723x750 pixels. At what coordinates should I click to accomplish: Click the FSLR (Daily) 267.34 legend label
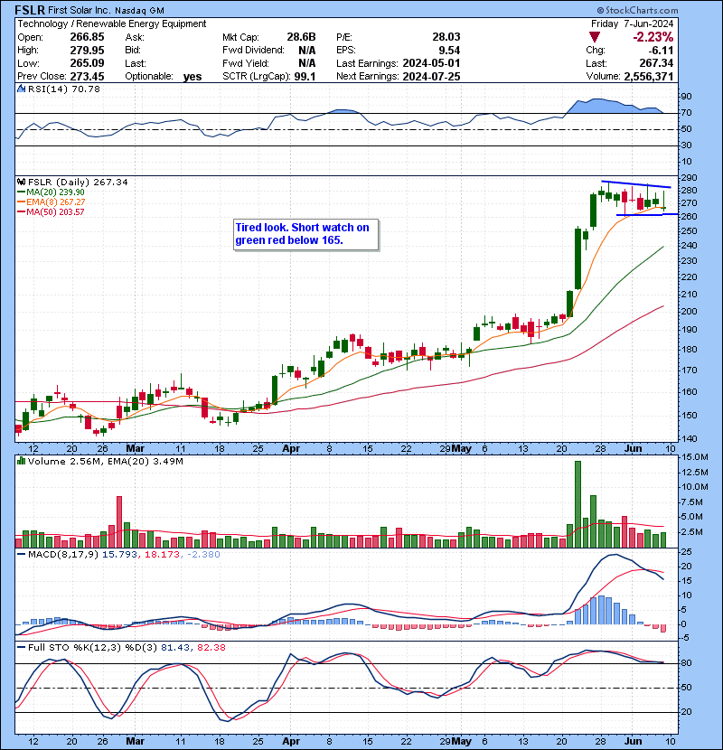click(x=78, y=182)
